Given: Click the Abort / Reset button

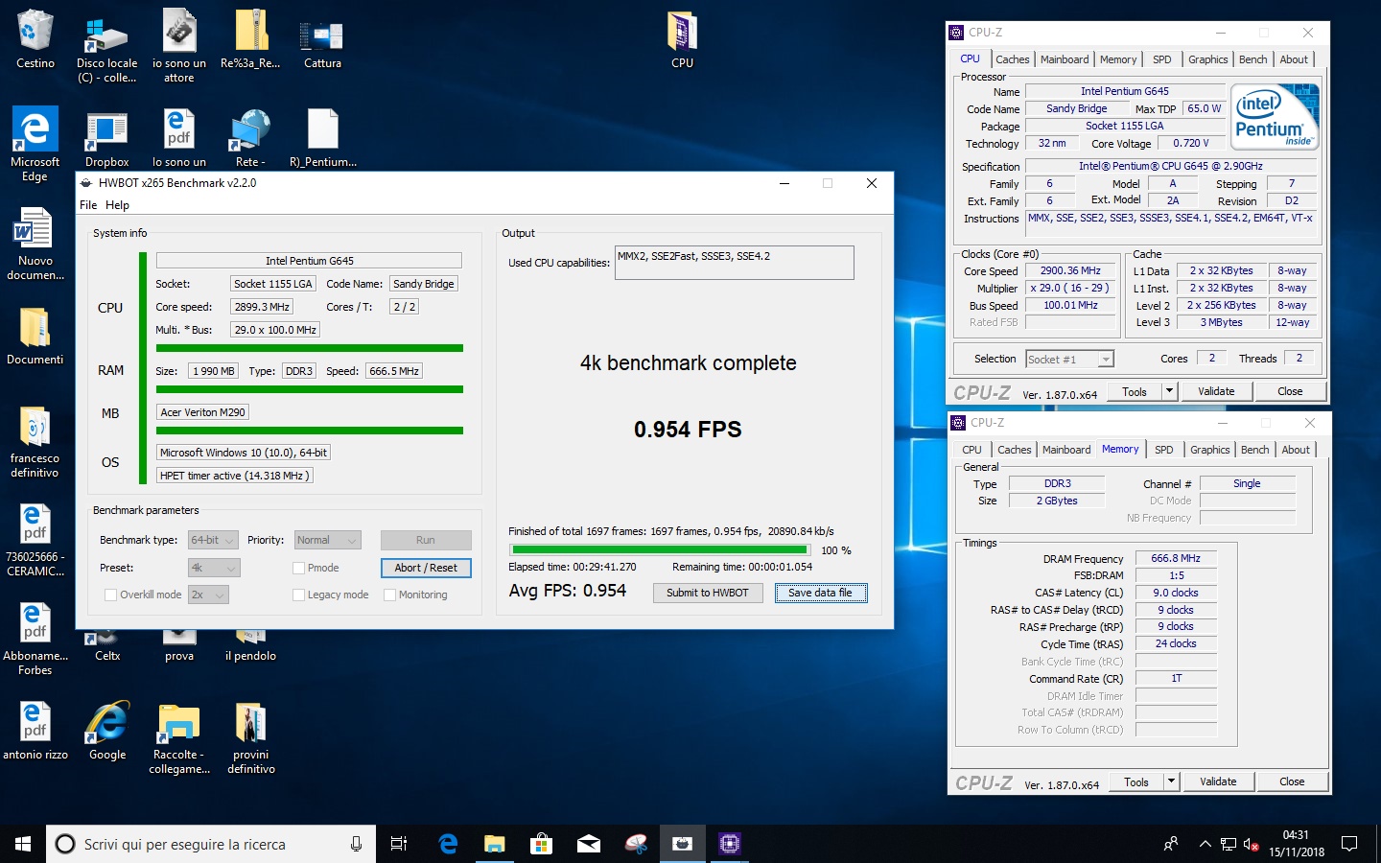Looking at the screenshot, I should pyautogui.click(x=426, y=568).
